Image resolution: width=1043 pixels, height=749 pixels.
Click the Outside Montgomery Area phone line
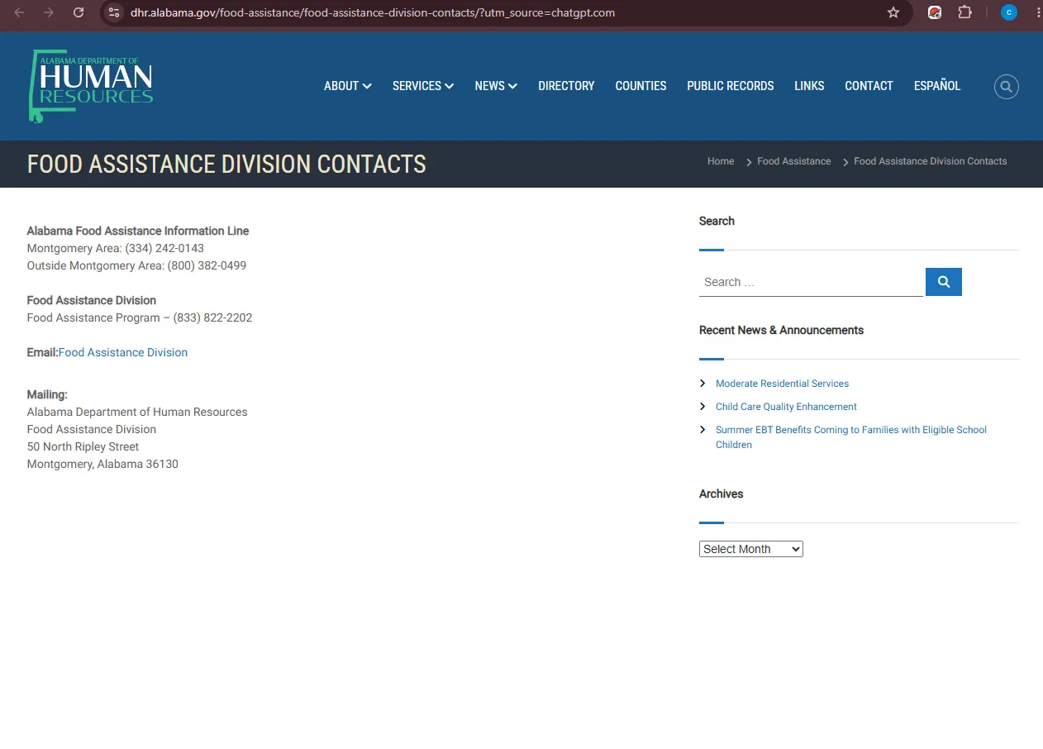coord(136,265)
